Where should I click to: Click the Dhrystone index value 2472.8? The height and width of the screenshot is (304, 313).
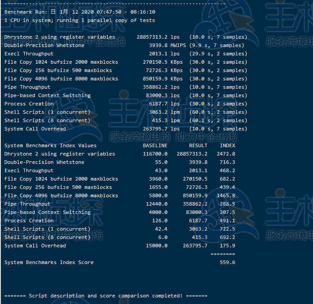click(226, 154)
